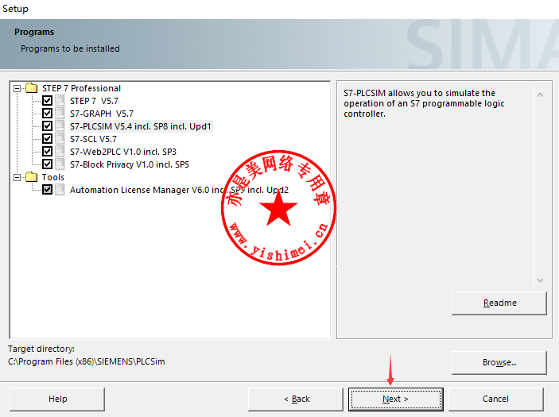Select S7-Block Privacy V1.0 incl. SP5 entry
The height and width of the screenshot is (417, 559).
click(130, 164)
